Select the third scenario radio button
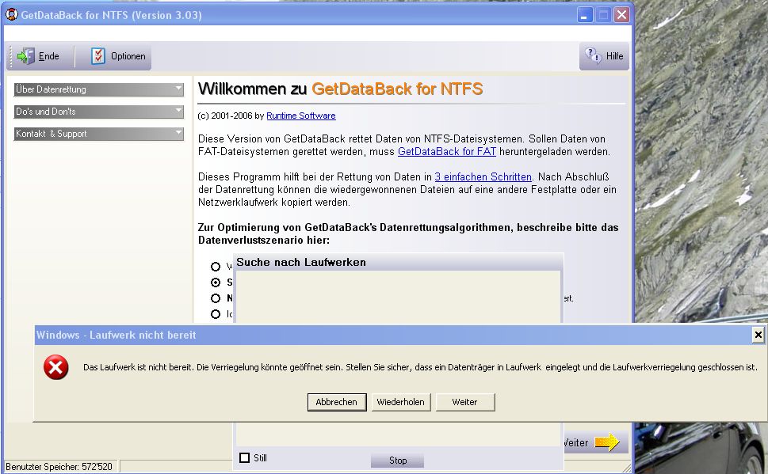768x474 pixels. tap(216, 298)
